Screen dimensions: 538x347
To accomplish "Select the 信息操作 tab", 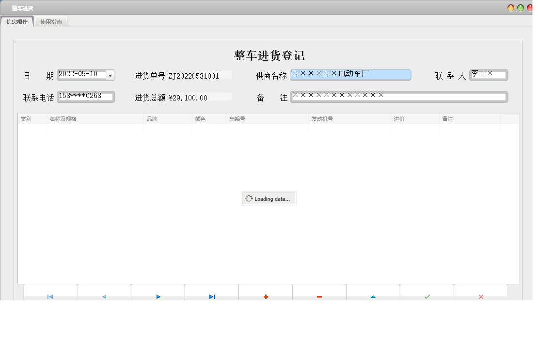I will pyautogui.click(x=17, y=22).
